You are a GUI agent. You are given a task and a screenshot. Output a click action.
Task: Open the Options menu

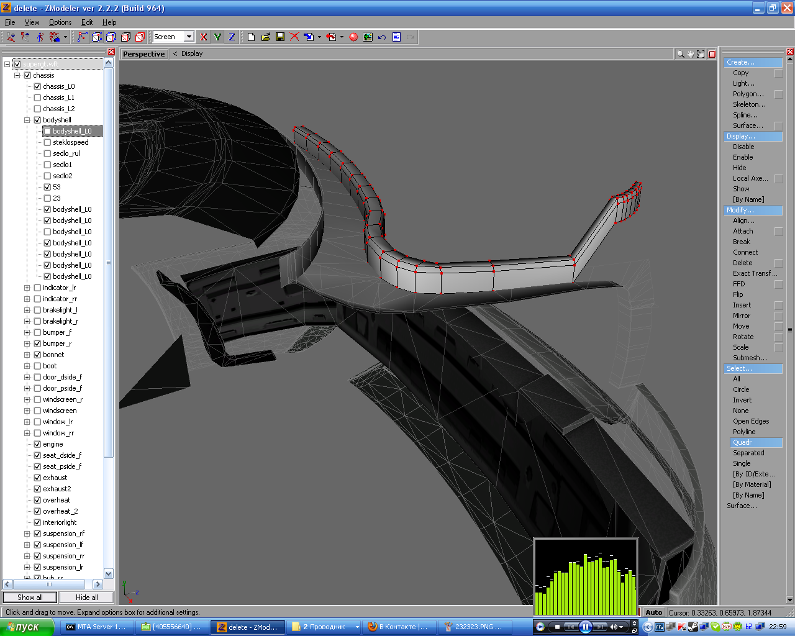(x=60, y=22)
